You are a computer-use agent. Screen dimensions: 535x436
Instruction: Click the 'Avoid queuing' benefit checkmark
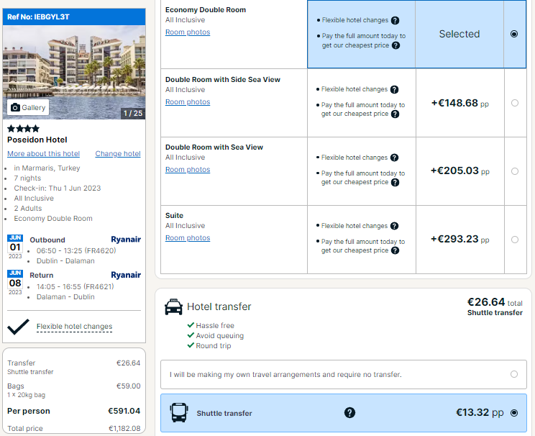(x=191, y=335)
